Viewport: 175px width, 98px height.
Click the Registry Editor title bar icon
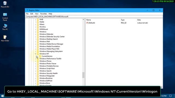27,10
